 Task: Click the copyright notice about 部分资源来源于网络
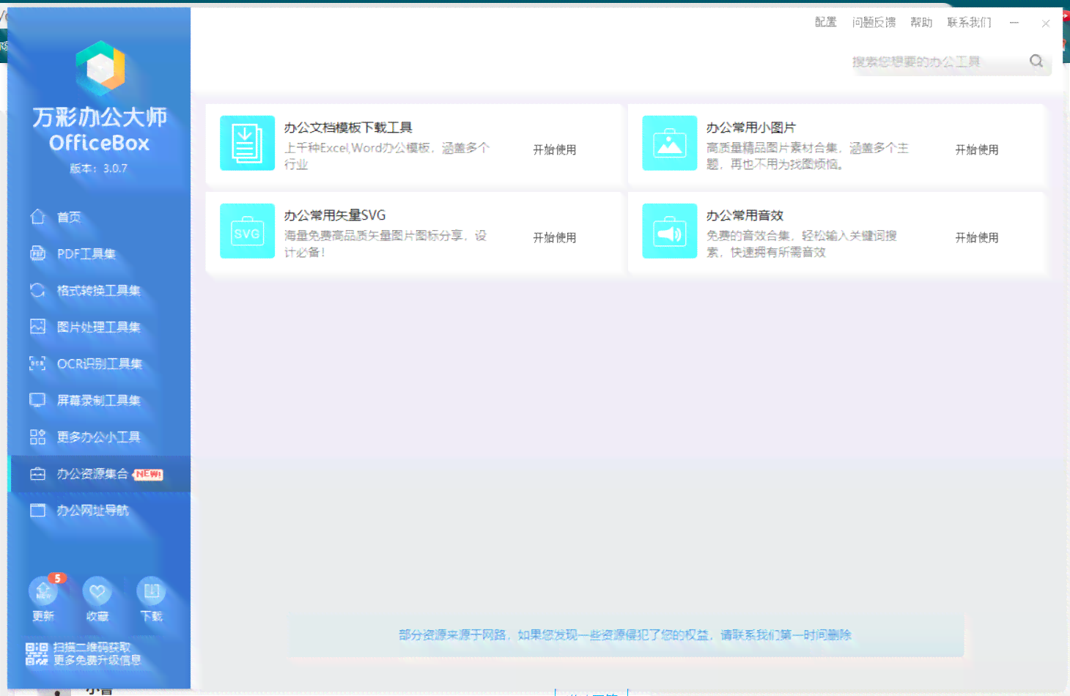click(x=625, y=634)
